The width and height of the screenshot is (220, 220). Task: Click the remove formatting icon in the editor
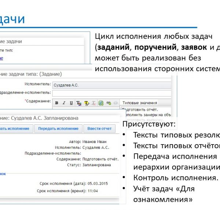click(94, 103)
